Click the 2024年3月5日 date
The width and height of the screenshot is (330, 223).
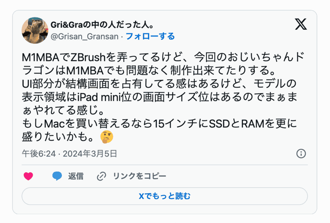coord(90,154)
